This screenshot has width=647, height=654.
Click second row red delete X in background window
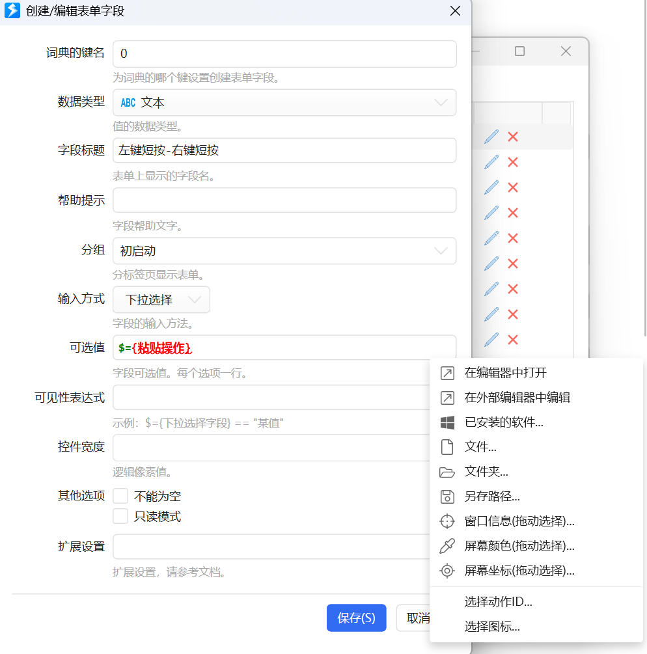click(513, 162)
